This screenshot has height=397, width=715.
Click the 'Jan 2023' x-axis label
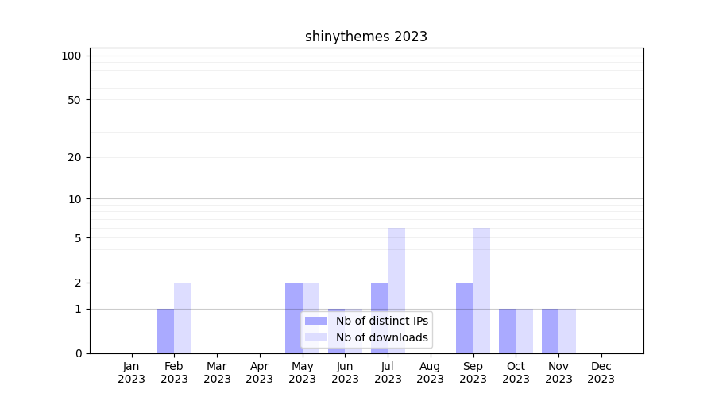click(x=132, y=372)
